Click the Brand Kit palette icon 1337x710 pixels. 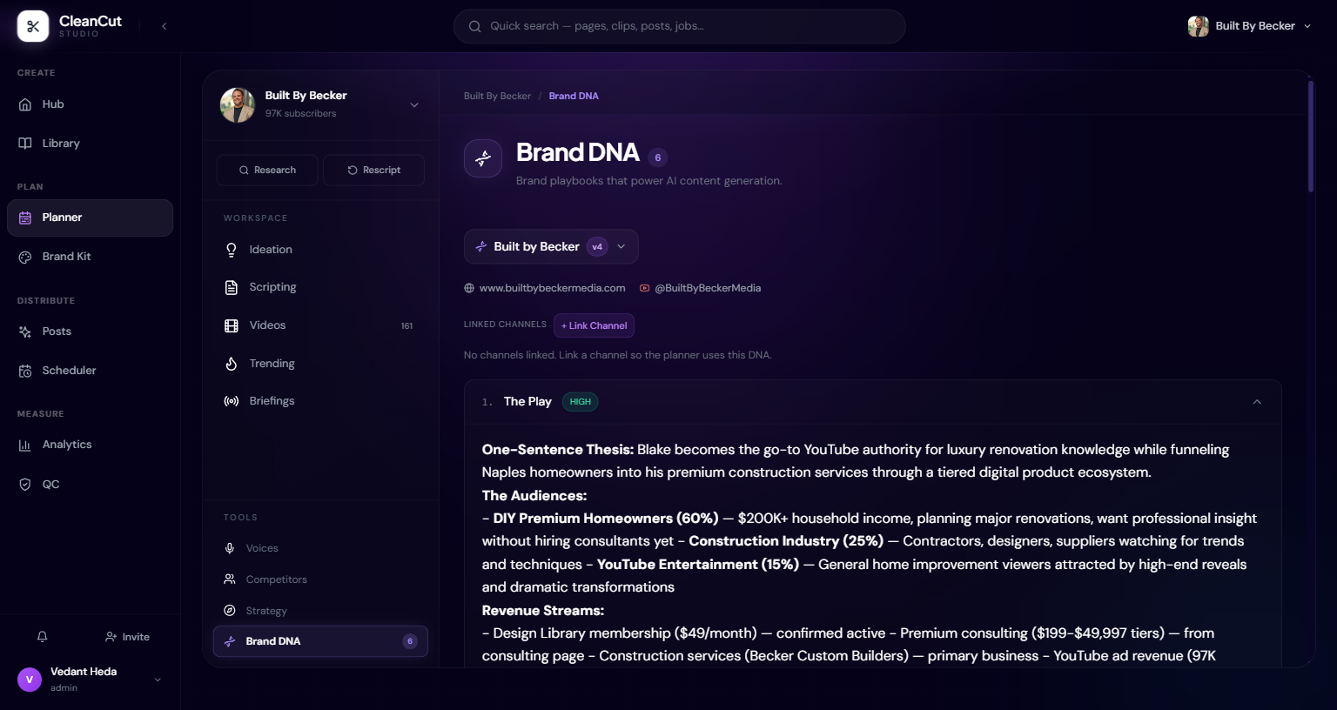click(25, 257)
